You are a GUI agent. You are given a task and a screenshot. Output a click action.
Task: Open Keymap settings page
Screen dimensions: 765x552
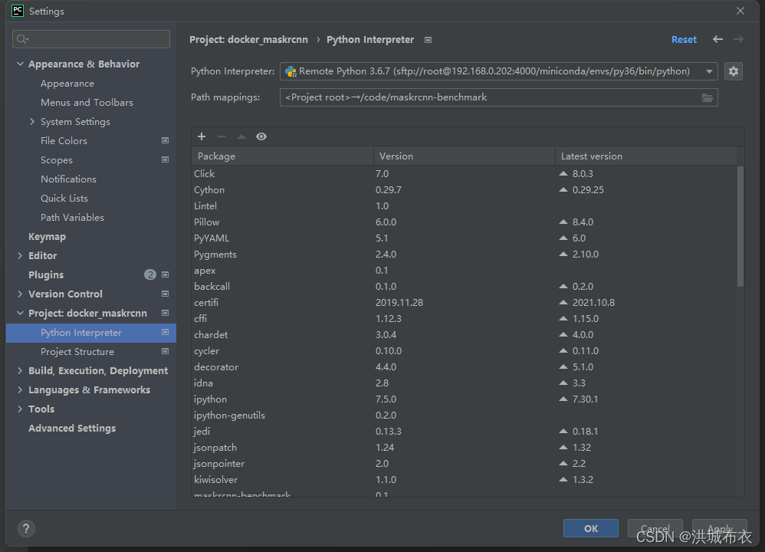[x=47, y=237]
